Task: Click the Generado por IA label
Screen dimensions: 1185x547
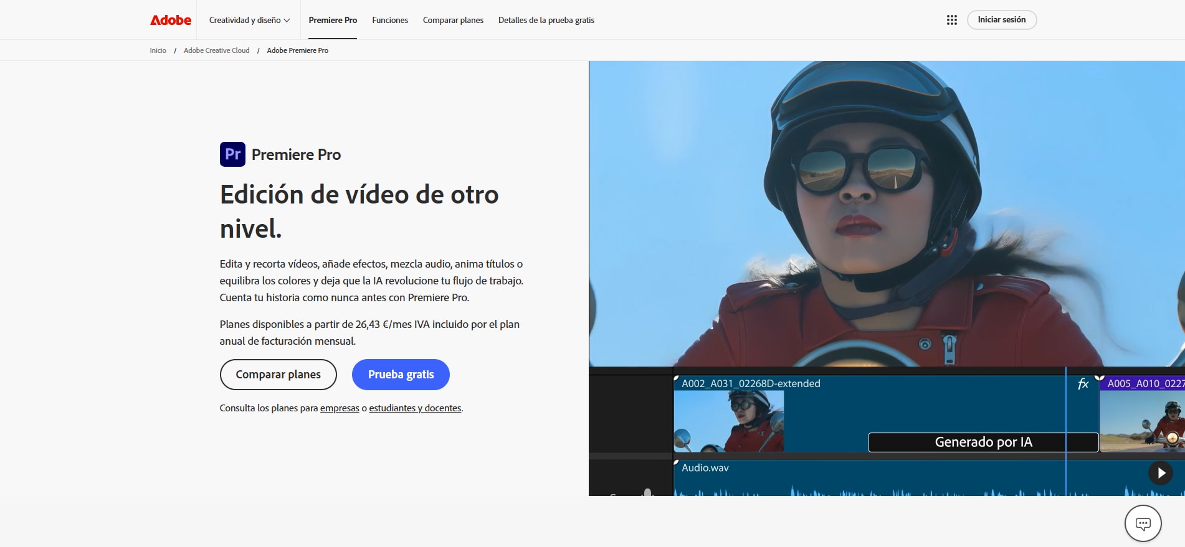Action: point(983,442)
